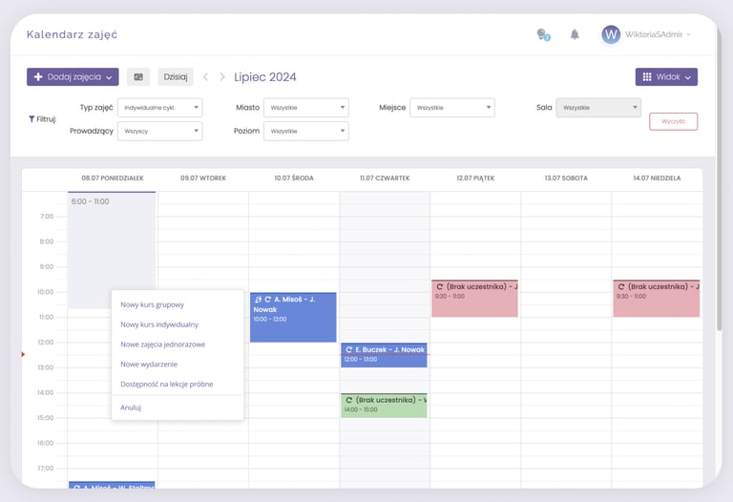The image size is (733, 502).
Task: Click the current-time red marker
Action: 23,354
